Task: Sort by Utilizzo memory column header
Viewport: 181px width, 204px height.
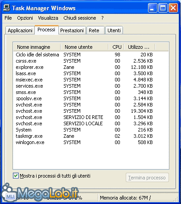Action: (140, 47)
